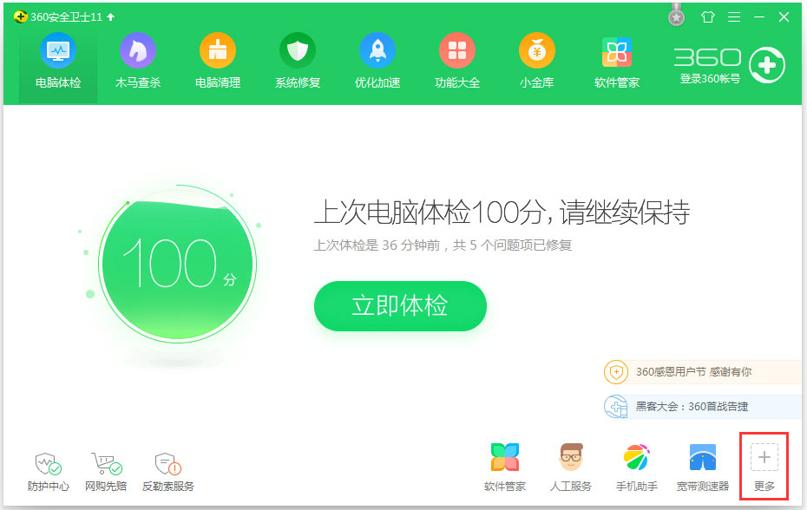
Task: Click the gift icon in the title bar
Action: coord(707,16)
